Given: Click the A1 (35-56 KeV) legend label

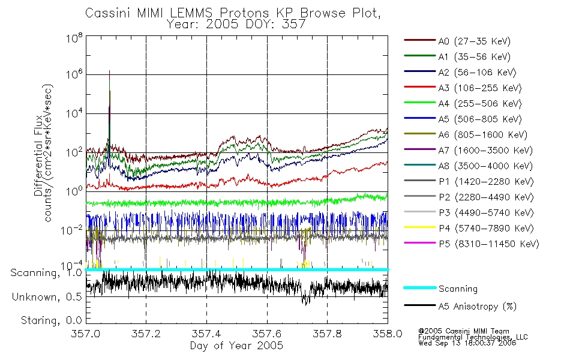Looking at the screenshot, I should point(475,57).
